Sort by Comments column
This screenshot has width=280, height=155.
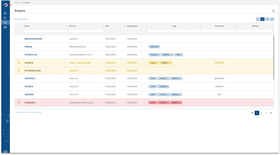pyautogui.click(x=236, y=26)
